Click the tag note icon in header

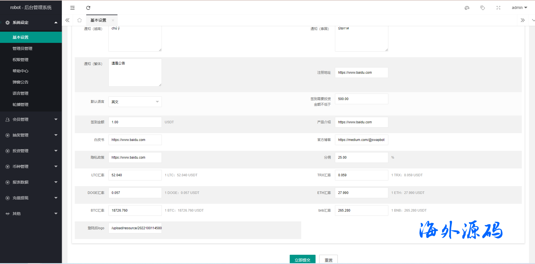(482, 8)
